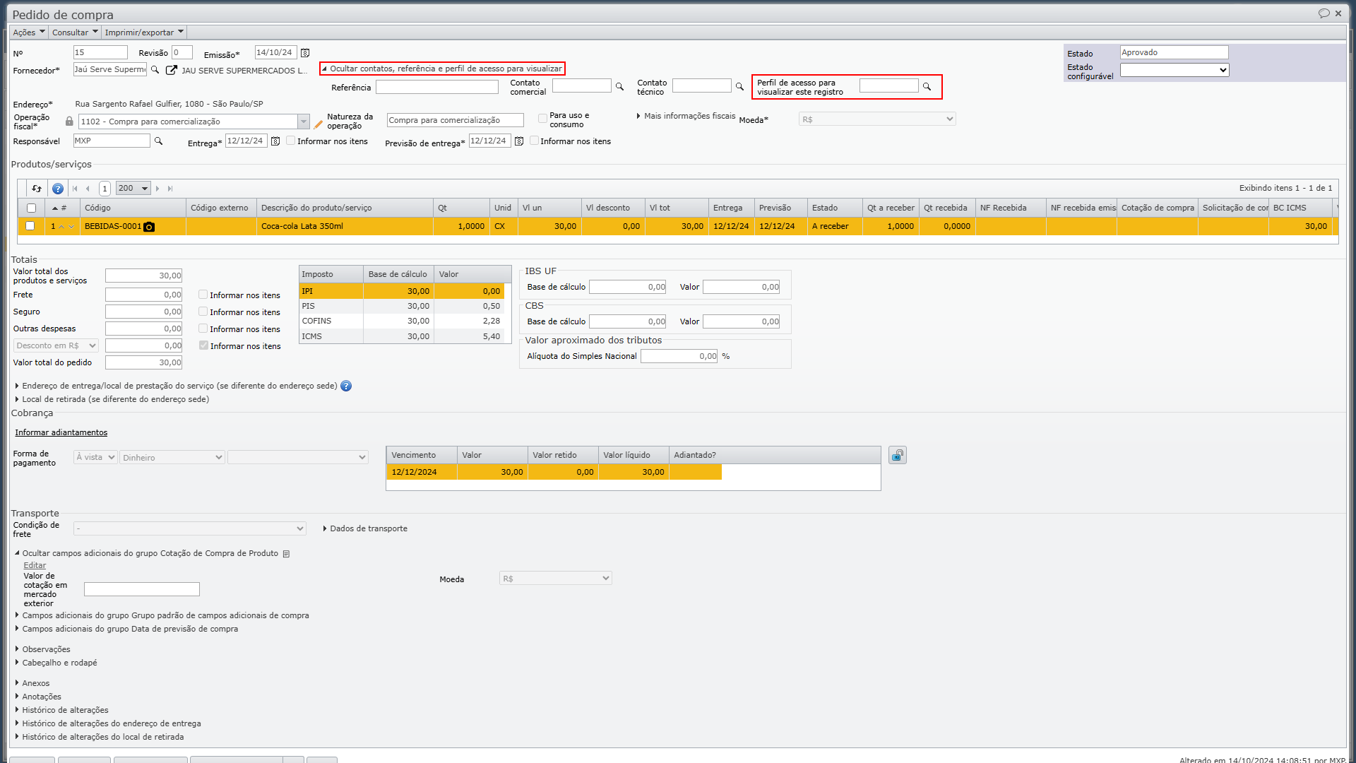Click the Editar link under Cotação group
This screenshot has width=1356, height=763.
coord(35,565)
